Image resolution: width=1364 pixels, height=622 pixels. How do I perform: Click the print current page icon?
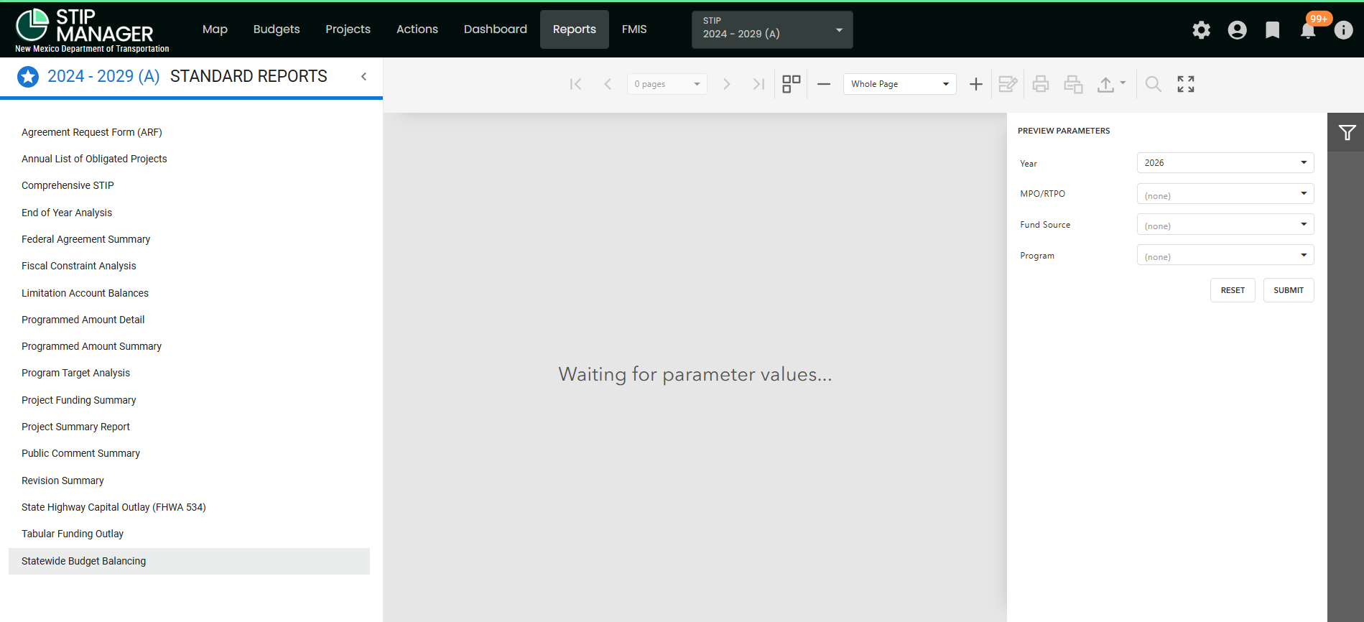(x=1073, y=84)
